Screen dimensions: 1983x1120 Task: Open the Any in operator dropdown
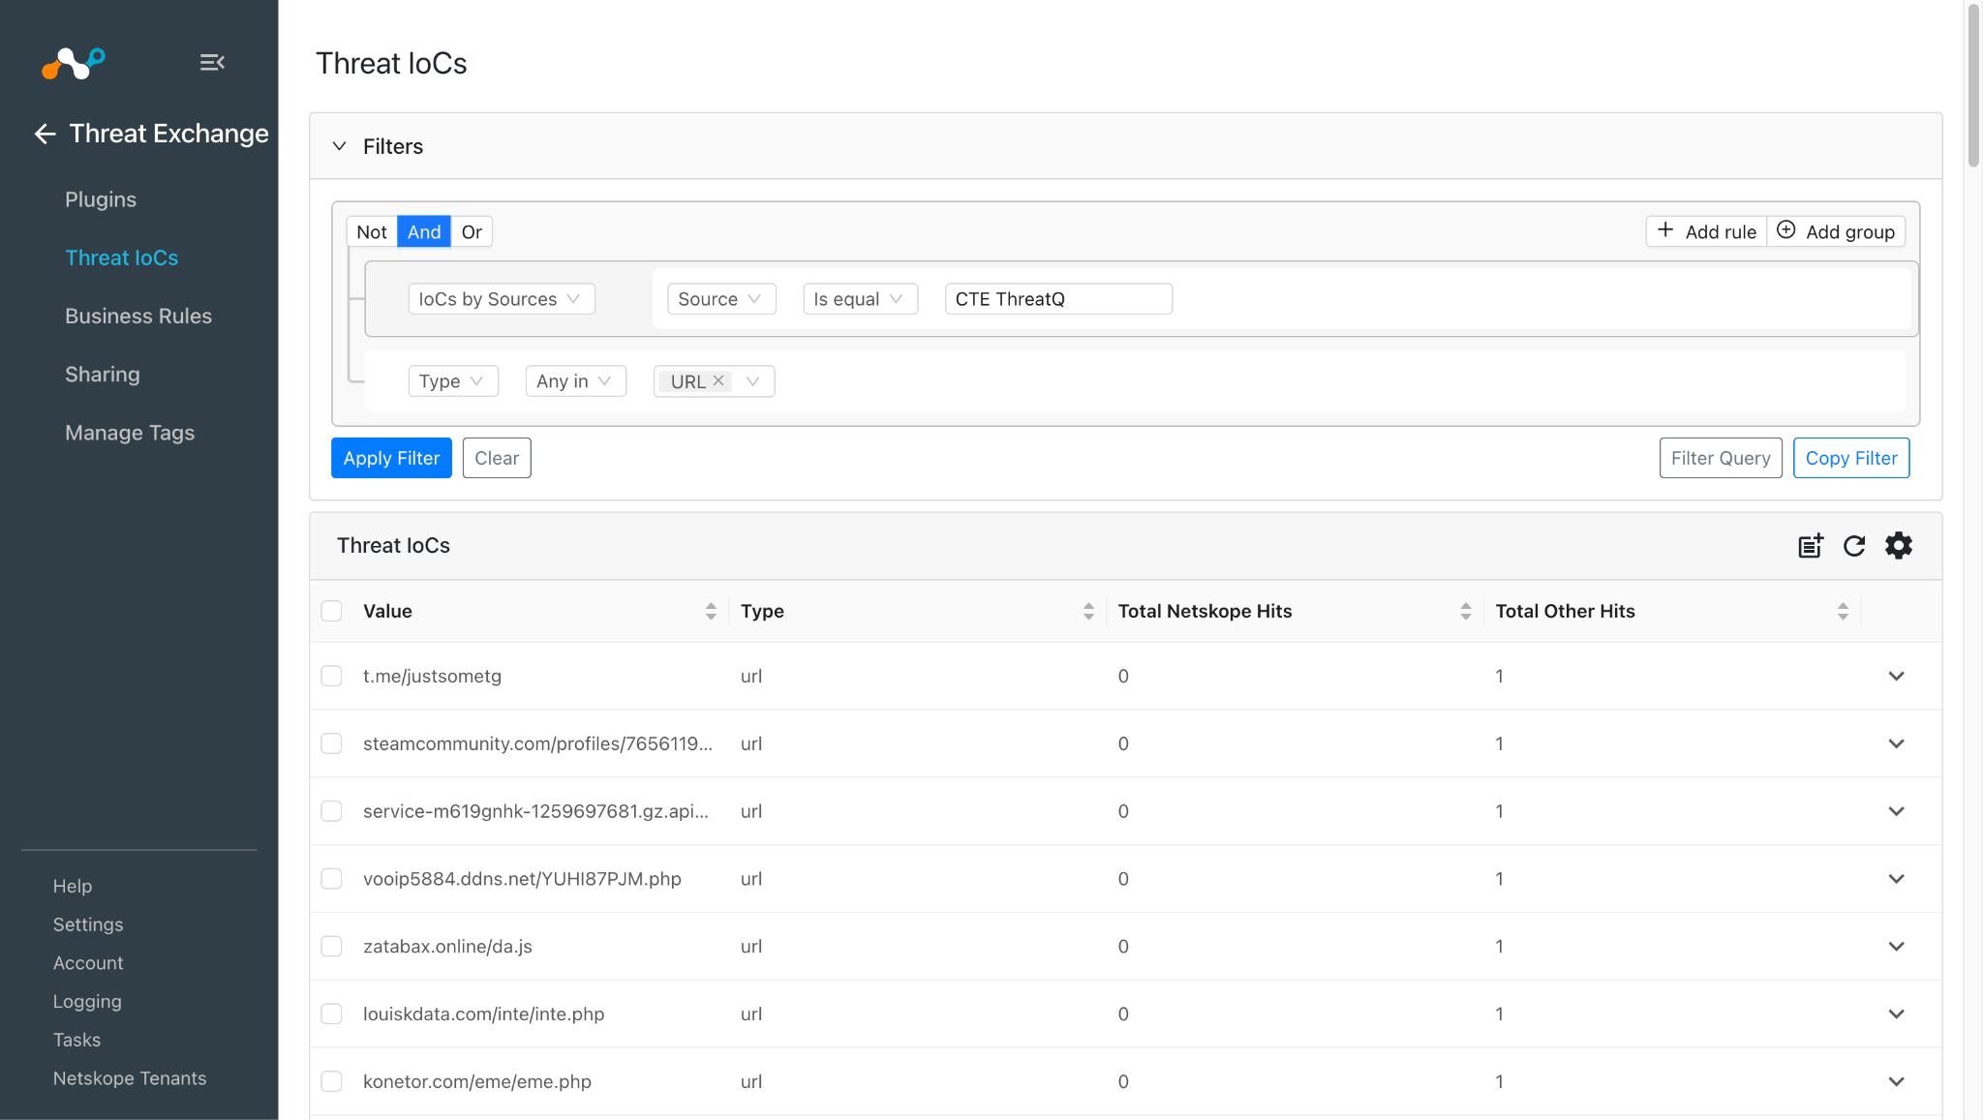point(575,381)
